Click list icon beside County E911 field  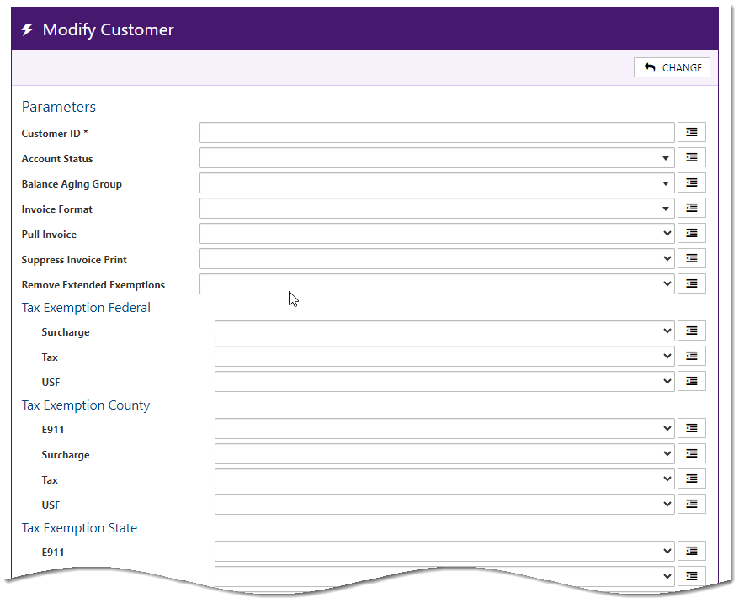point(691,429)
